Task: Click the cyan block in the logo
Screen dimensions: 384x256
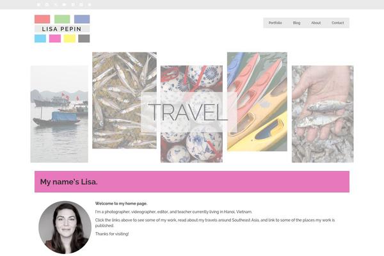Action: pos(40,38)
